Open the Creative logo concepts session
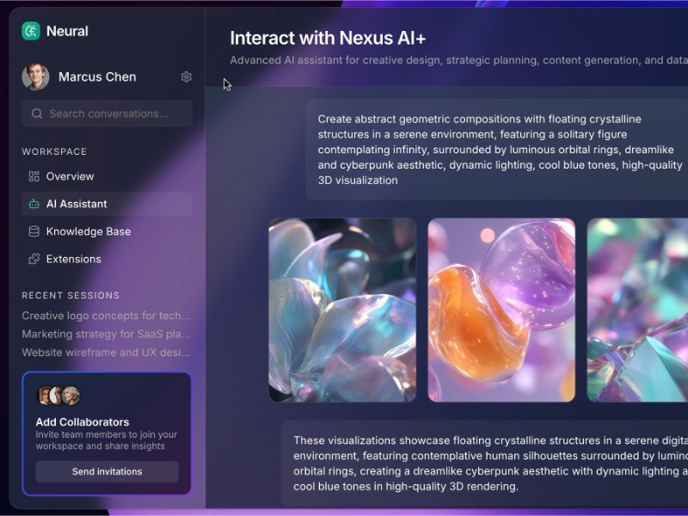688x516 pixels. [106, 316]
